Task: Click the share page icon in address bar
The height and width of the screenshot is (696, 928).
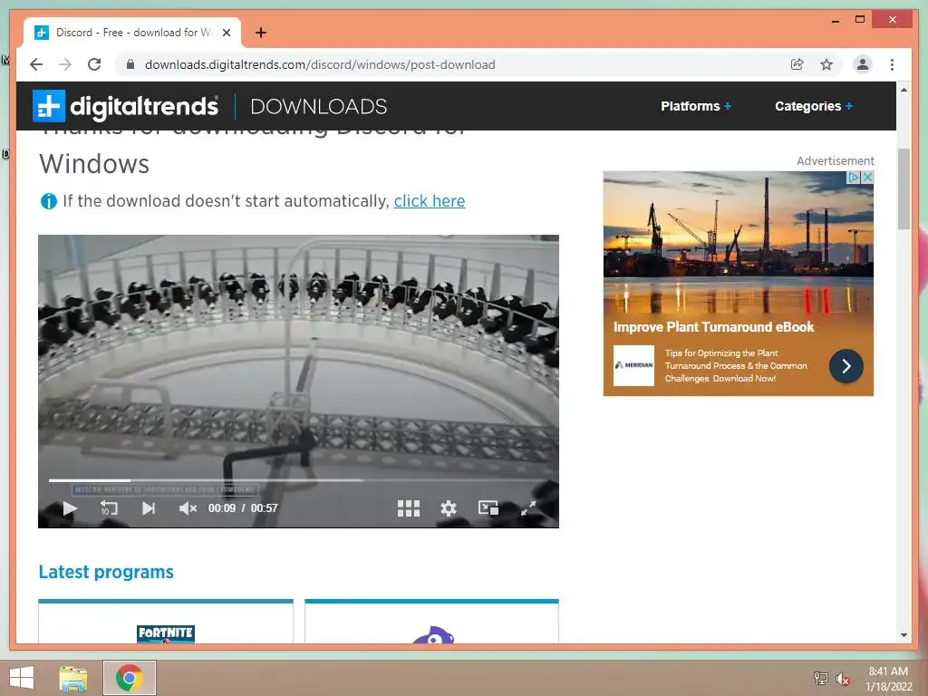Action: (797, 64)
